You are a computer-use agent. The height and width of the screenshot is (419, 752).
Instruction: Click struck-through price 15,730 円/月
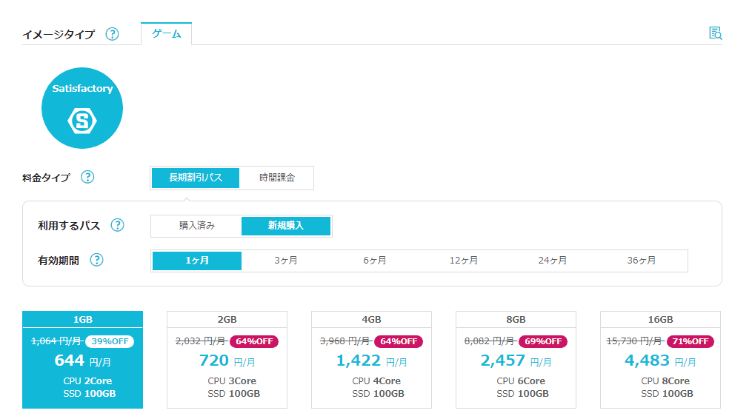click(x=635, y=341)
